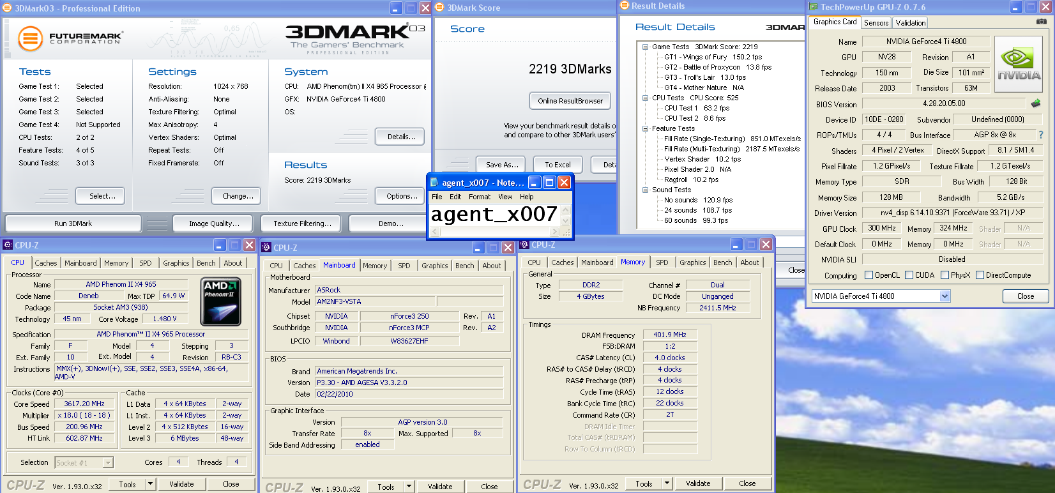Select GT1 - Wings of Fury result row

(x=713, y=57)
